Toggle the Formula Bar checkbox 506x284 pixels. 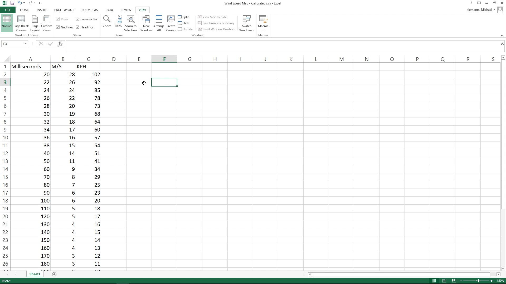click(x=77, y=19)
